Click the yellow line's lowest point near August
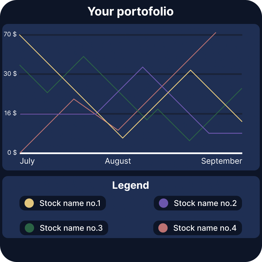 [x=123, y=138]
